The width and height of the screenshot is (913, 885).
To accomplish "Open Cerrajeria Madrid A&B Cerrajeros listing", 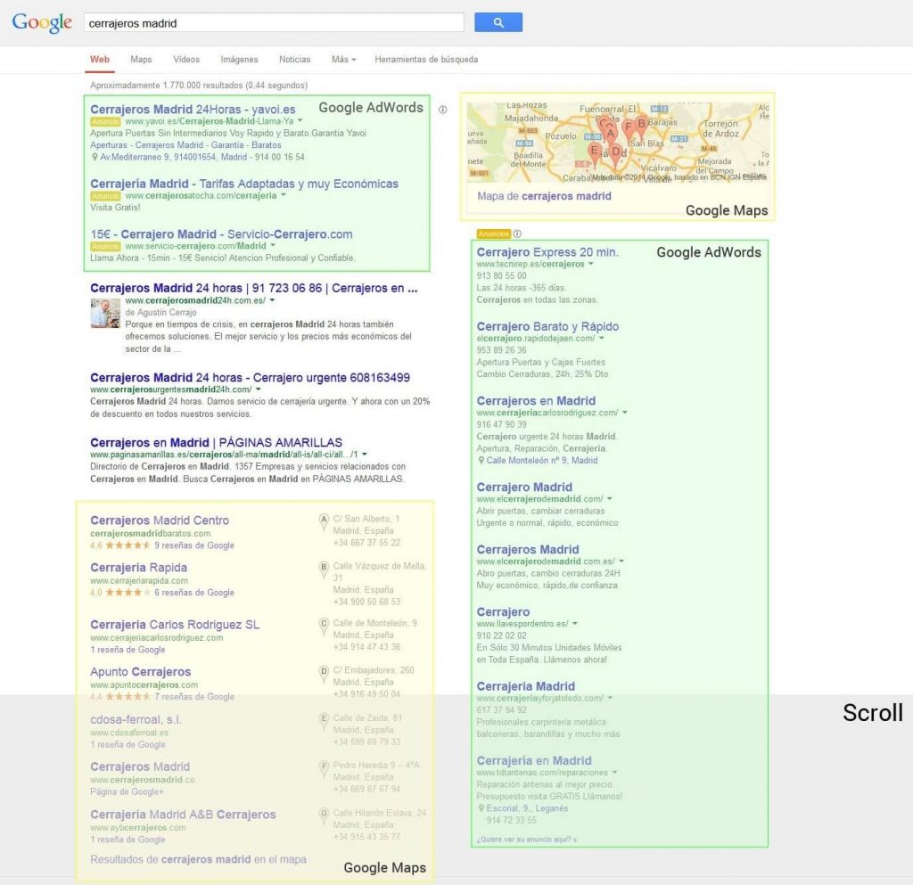I will click(x=183, y=815).
